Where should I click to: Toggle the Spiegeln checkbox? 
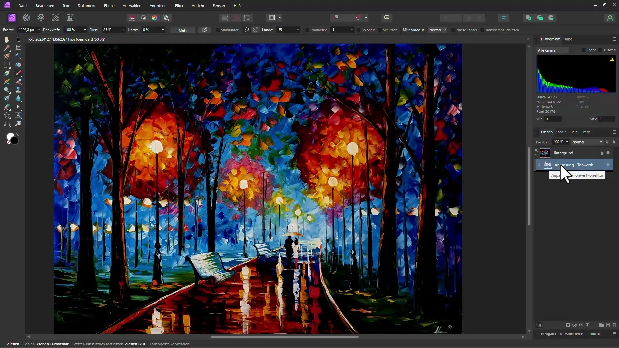[x=359, y=30]
